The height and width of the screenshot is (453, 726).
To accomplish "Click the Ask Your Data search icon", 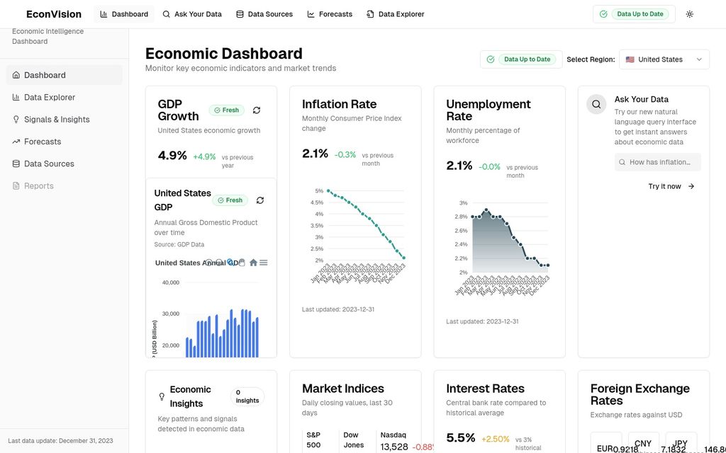I will 596,104.
